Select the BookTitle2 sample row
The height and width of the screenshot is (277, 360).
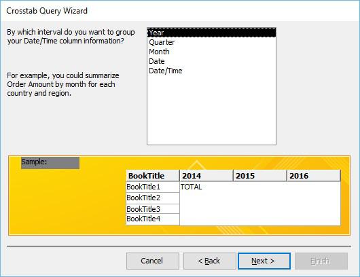click(153, 198)
